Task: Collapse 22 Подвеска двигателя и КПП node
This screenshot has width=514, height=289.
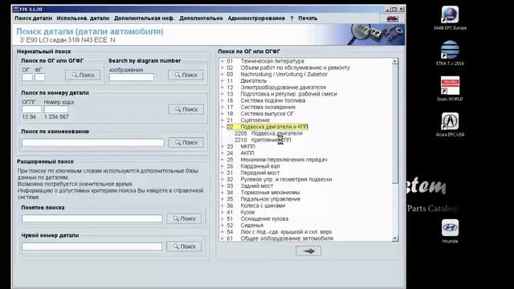Action: (x=222, y=127)
